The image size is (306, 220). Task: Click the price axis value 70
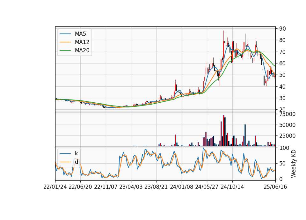tap(282, 52)
